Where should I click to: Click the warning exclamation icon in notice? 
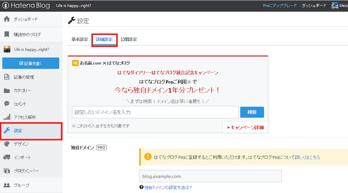point(147,157)
